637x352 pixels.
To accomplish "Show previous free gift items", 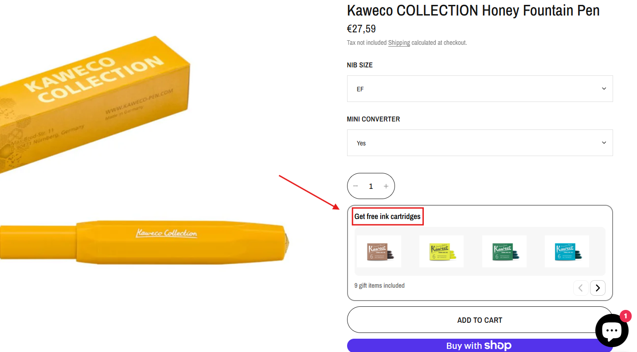I will (581, 288).
